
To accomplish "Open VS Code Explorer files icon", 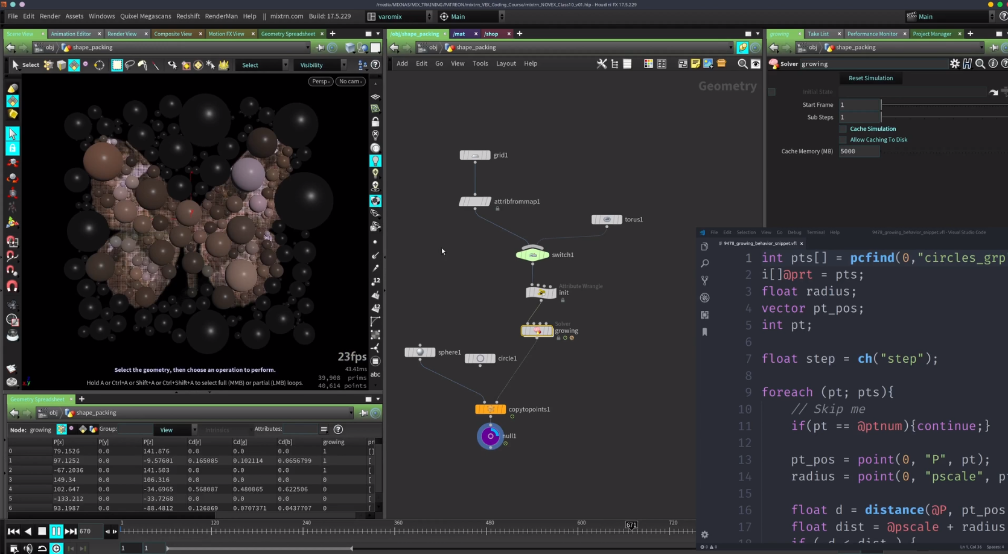I will (704, 247).
